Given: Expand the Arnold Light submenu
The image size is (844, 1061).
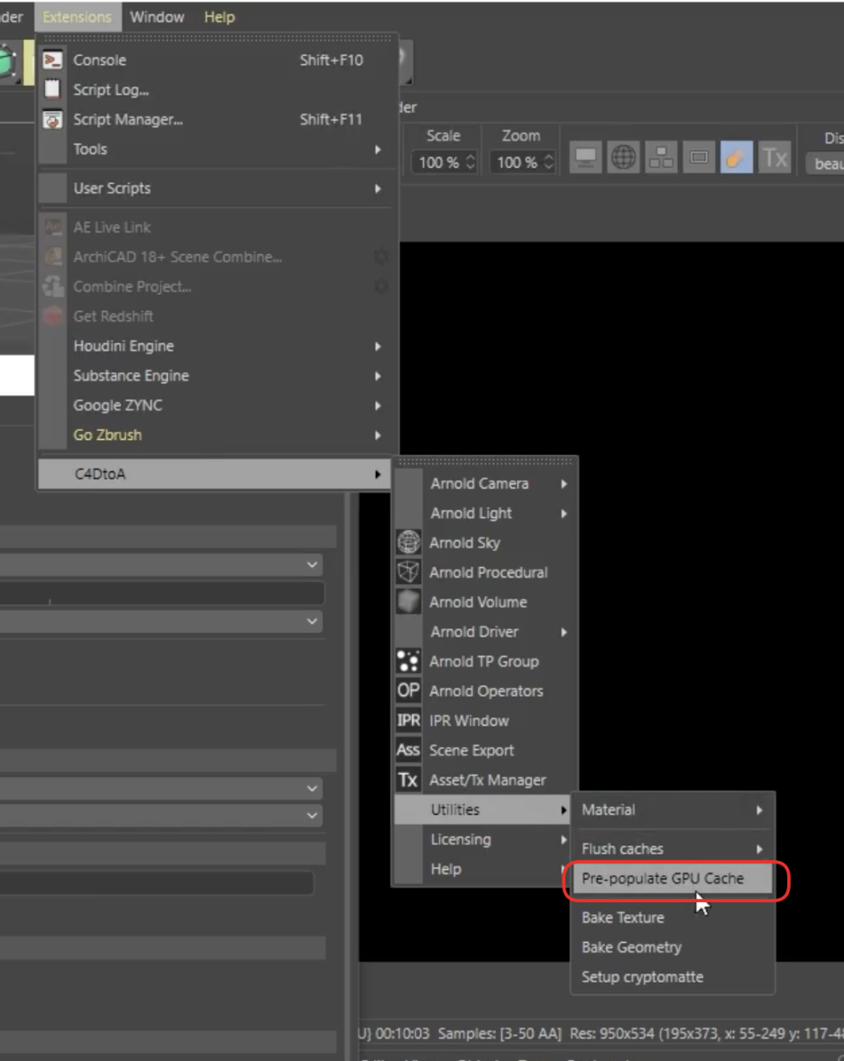Looking at the screenshot, I should click(x=484, y=514).
